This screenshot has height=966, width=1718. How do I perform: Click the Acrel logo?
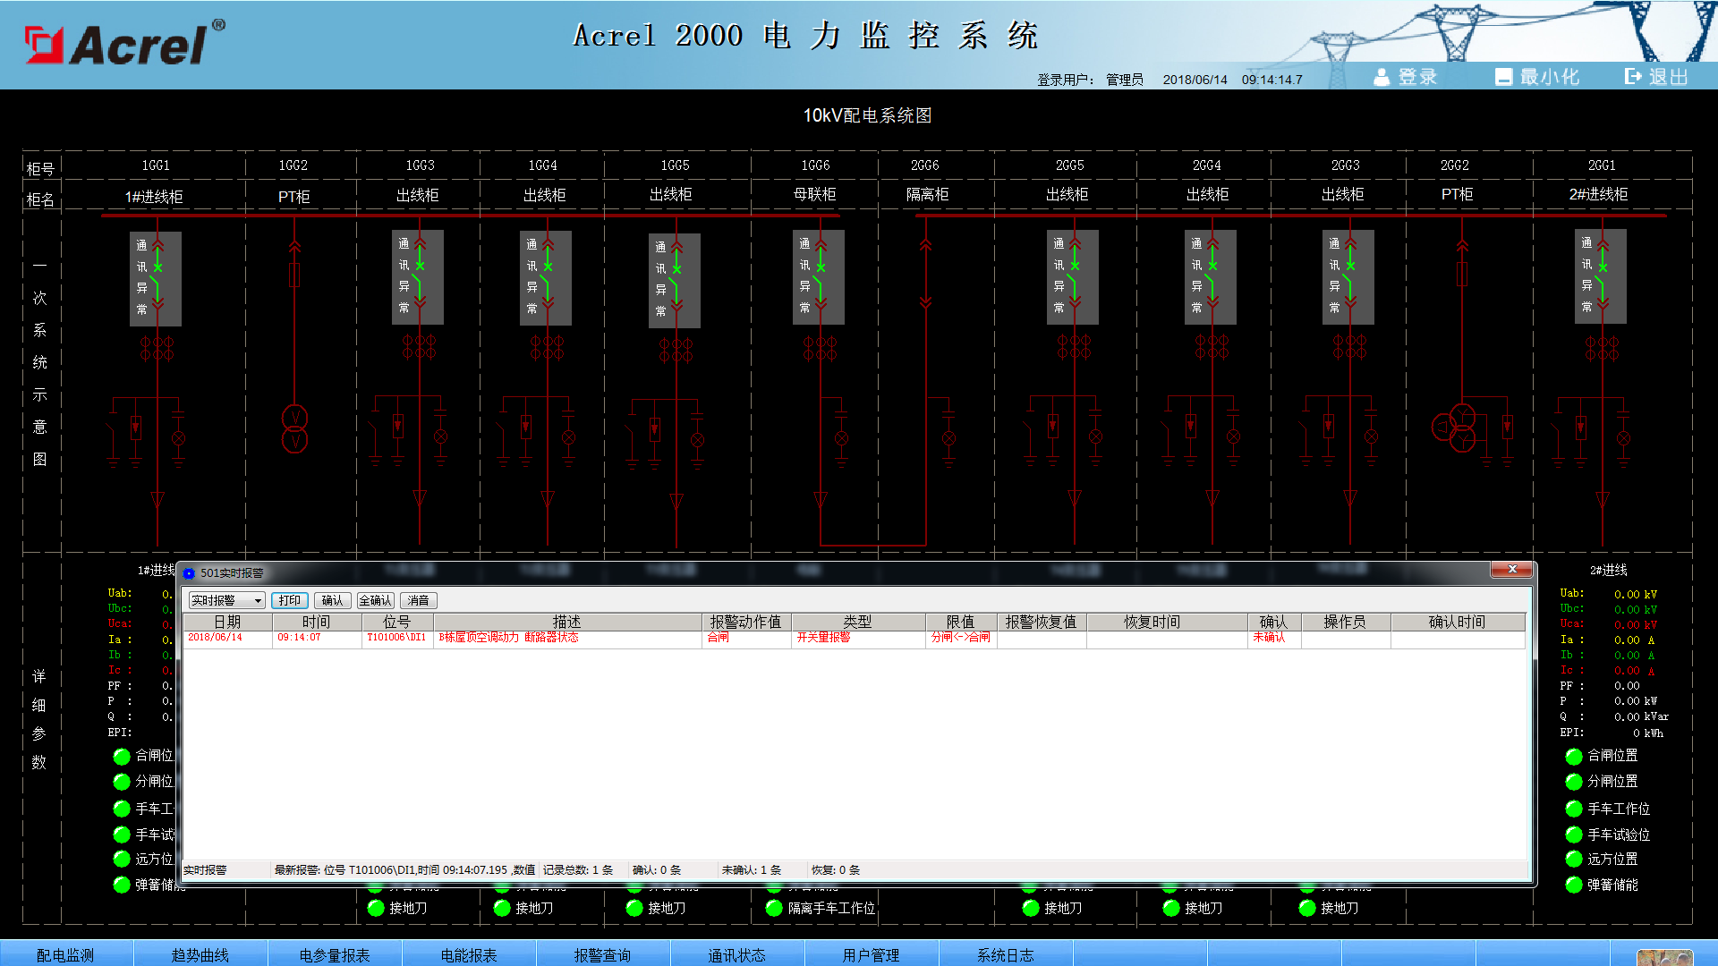pyautogui.click(x=123, y=43)
